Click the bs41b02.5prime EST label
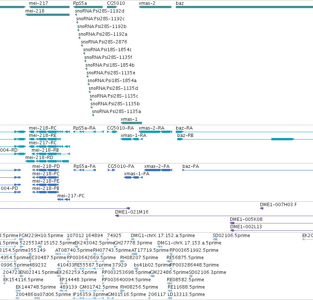The image size is (313, 300). [x=152, y=265]
